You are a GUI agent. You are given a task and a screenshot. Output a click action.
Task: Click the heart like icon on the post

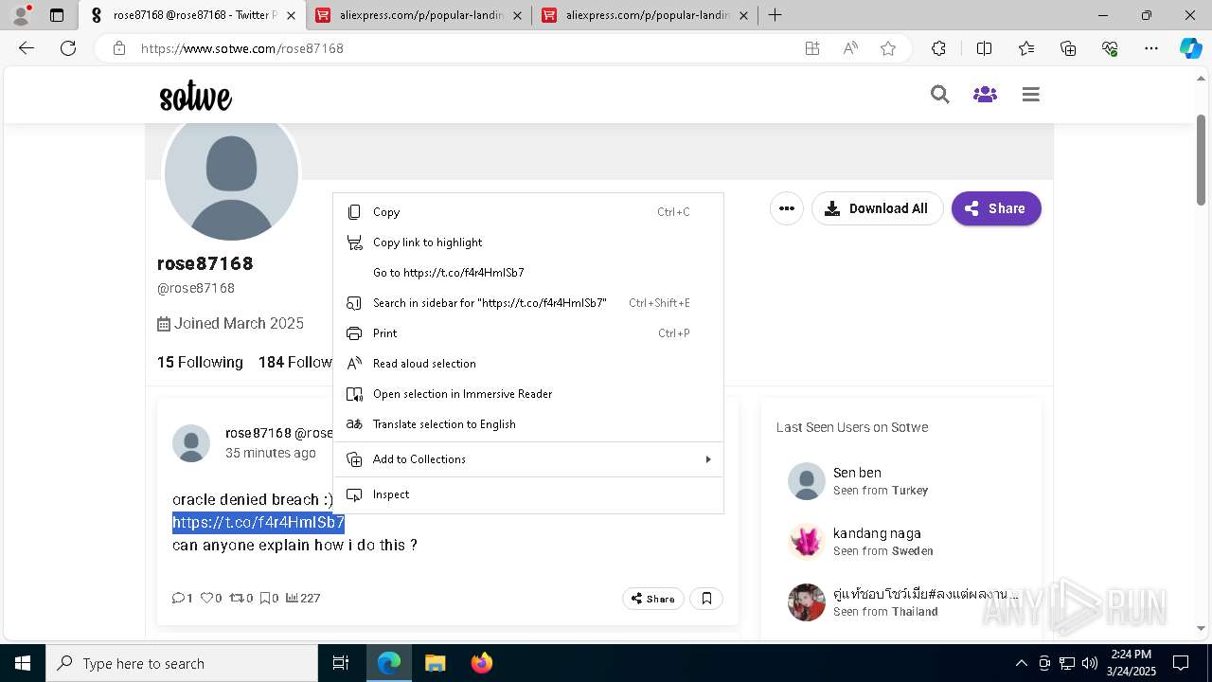(206, 598)
